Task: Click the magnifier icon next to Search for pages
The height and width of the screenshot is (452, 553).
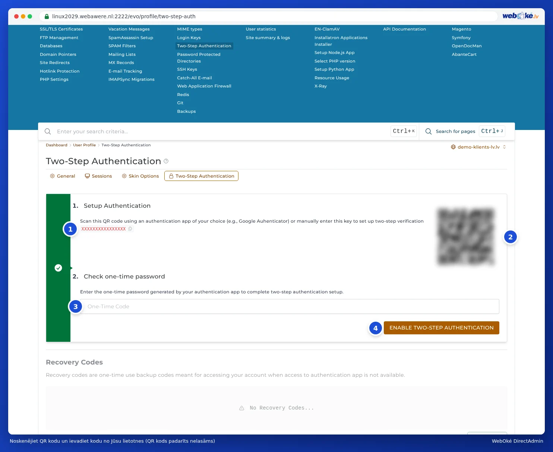Action: click(429, 131)
